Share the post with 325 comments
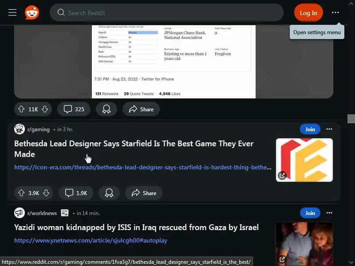The width and height of the screenshot is (355, 266). click(x=141, y=109)
